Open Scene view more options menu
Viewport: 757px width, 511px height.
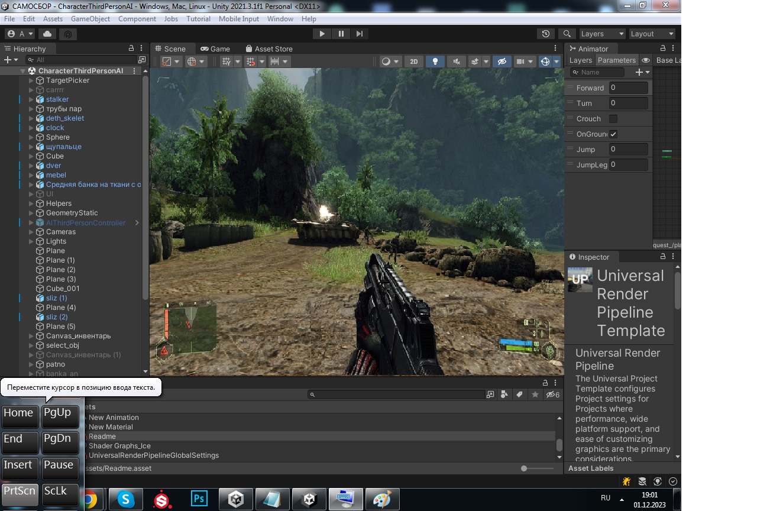[555, 48]
